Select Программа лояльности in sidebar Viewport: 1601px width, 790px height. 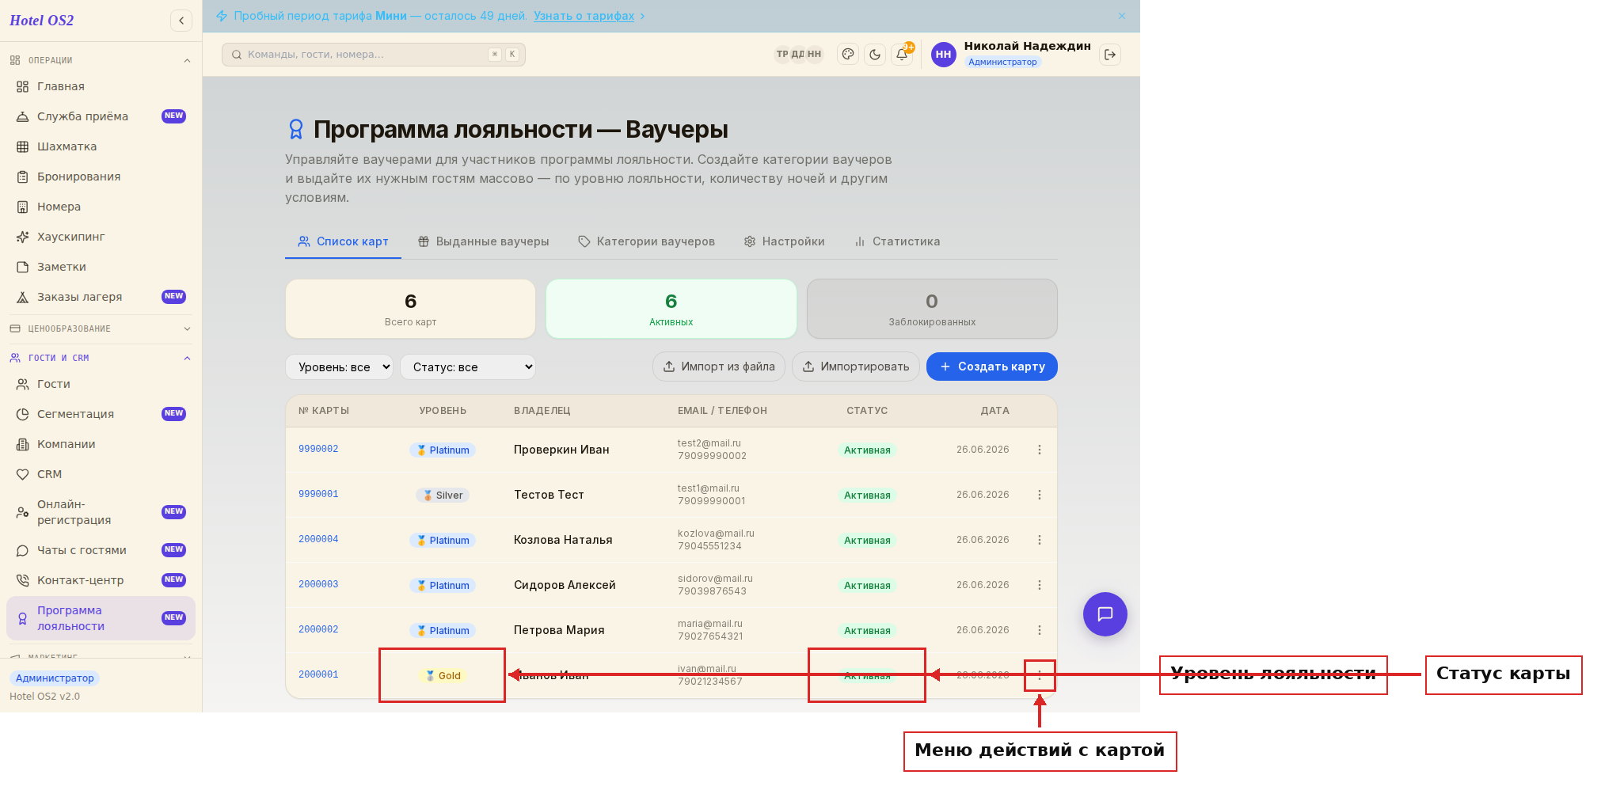pos(101,618)
